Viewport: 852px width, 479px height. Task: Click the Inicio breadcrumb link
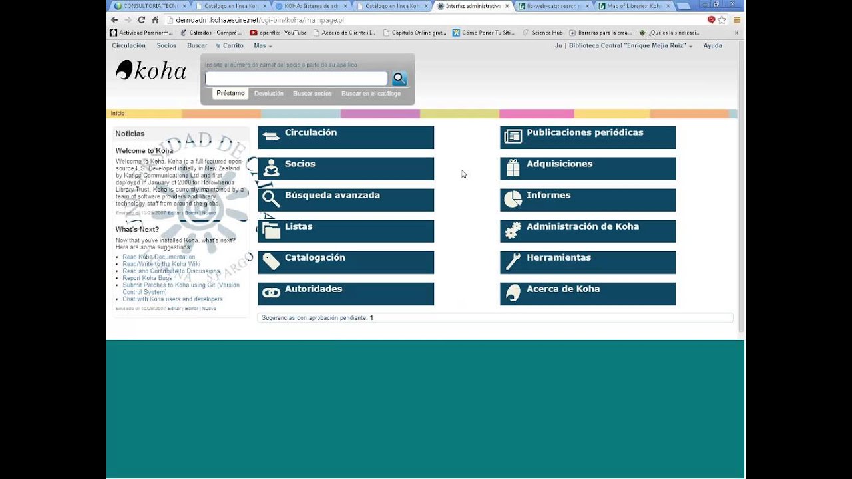pos(118,114)
